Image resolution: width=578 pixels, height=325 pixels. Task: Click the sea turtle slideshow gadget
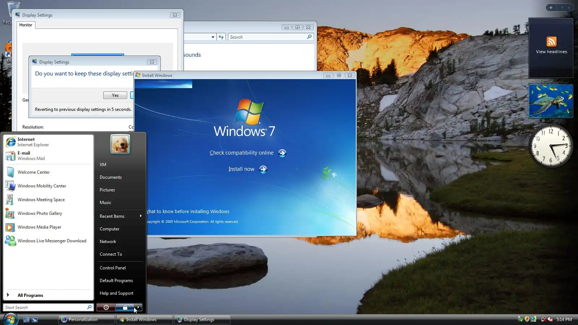551,101
